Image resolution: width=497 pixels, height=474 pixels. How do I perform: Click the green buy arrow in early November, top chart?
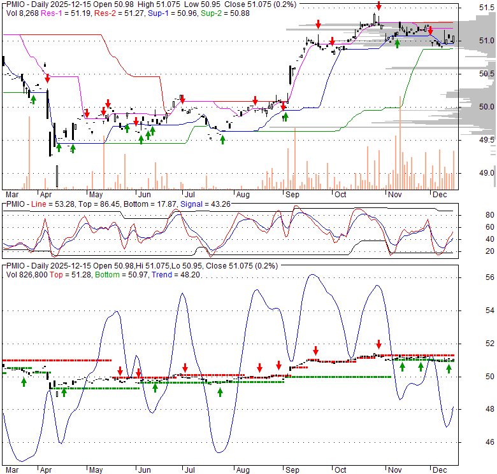click(x=398, y=43)
